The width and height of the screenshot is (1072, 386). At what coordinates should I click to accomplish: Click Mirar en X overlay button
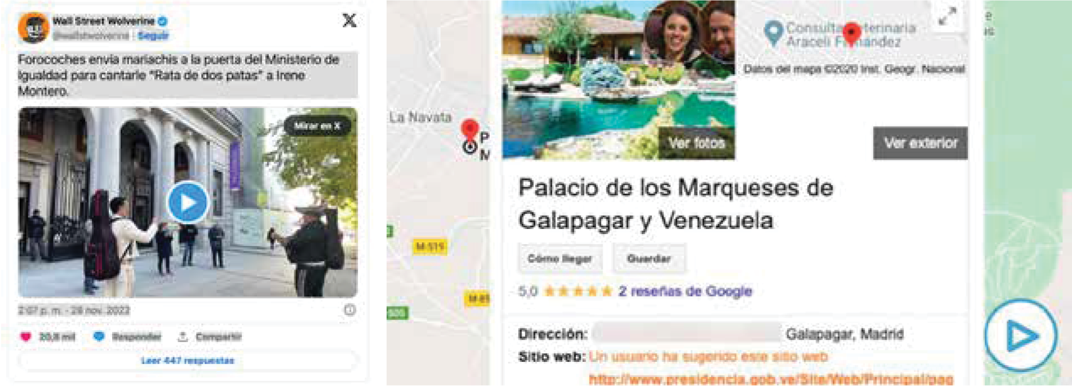click(317, 126)
